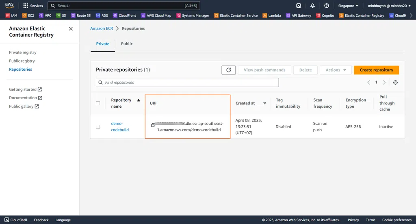The height and width of the screenshot is (224, 416).
Task: Click Amazon ECR breadcrumb link
Action: 102,28
